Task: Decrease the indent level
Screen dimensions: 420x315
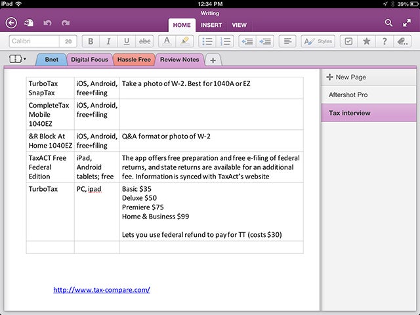Action: coord(247,41)
